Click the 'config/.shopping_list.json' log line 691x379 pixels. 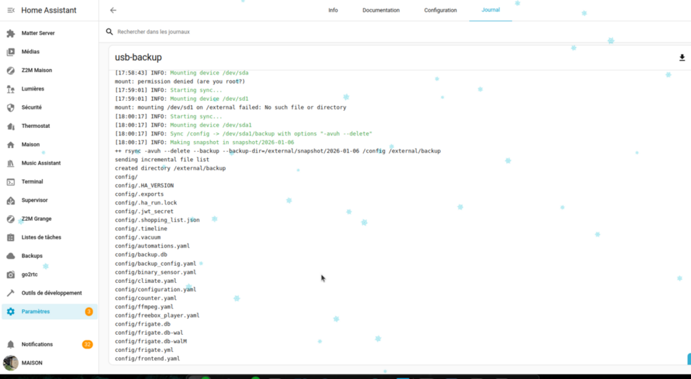(x=158, y=220)
